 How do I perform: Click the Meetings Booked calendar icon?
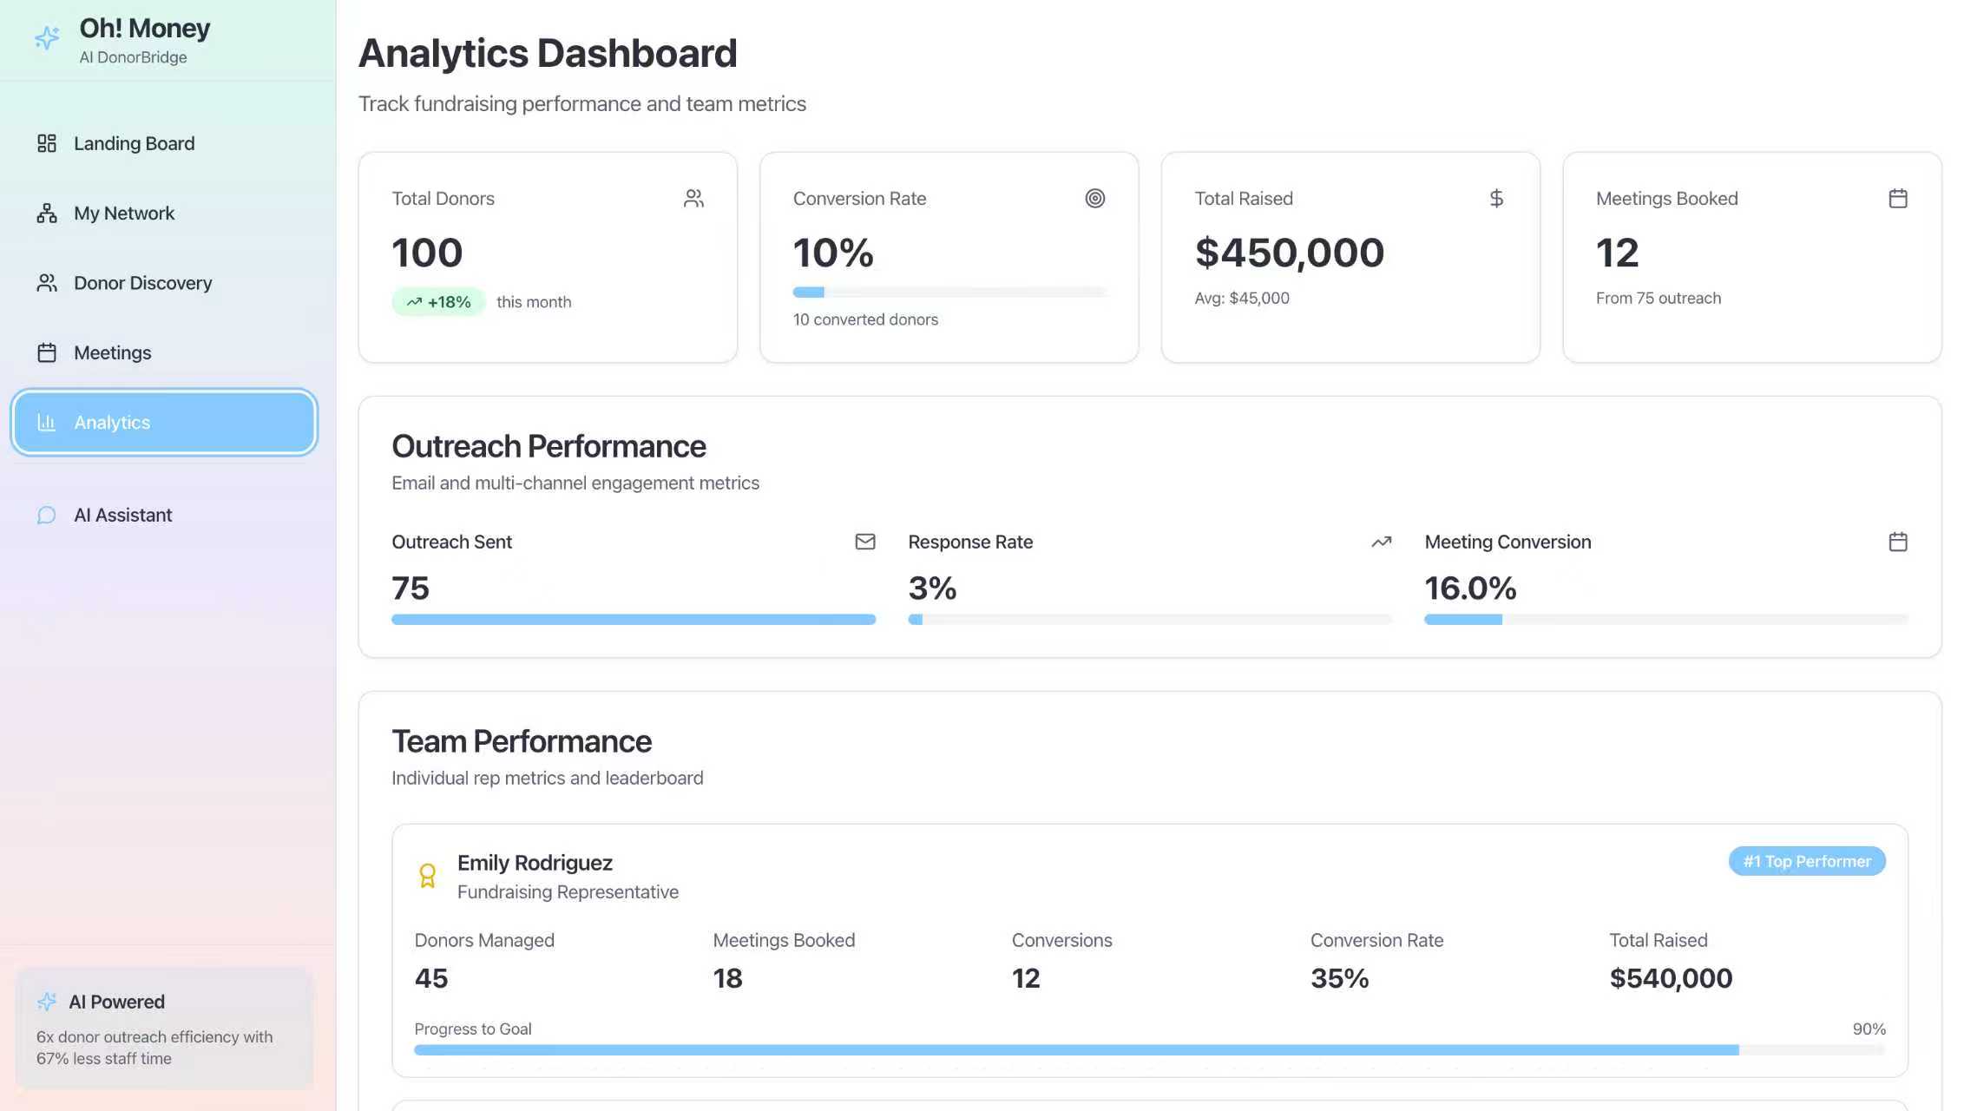click(x=1897, y=199)
